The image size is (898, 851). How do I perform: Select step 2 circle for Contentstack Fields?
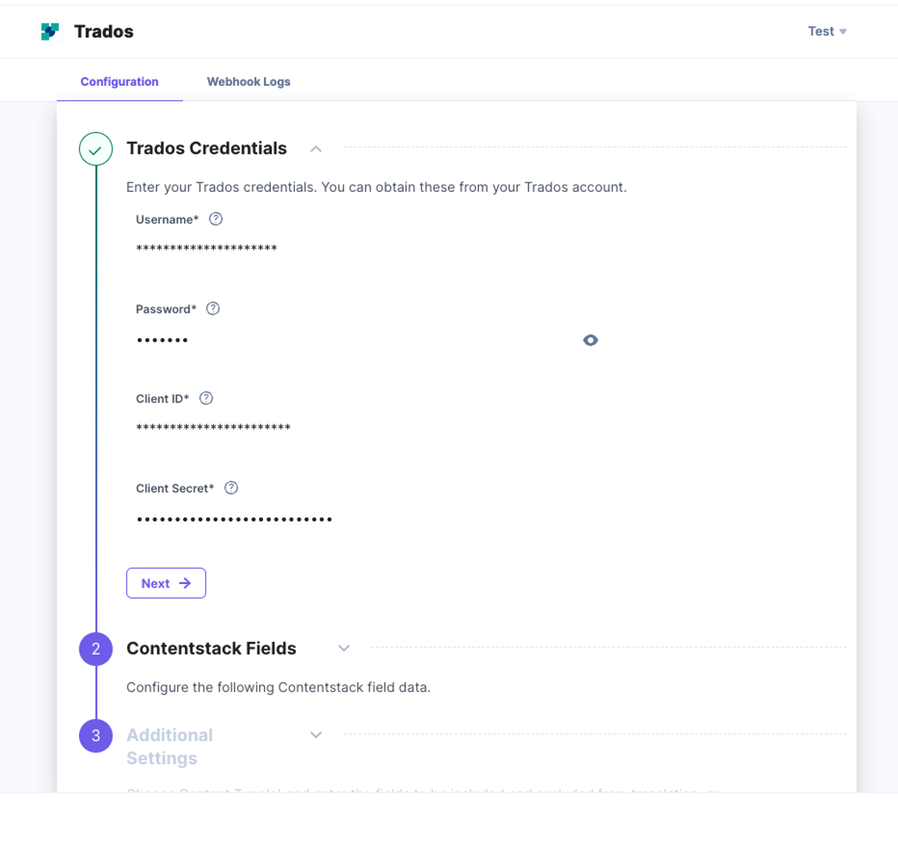[96, 649]
